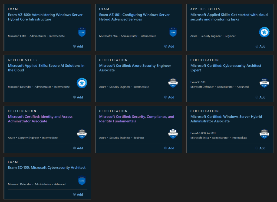277x202 pixels.
Task: Click the Secure AI Solutions star badge
Action: pos(82,83)
